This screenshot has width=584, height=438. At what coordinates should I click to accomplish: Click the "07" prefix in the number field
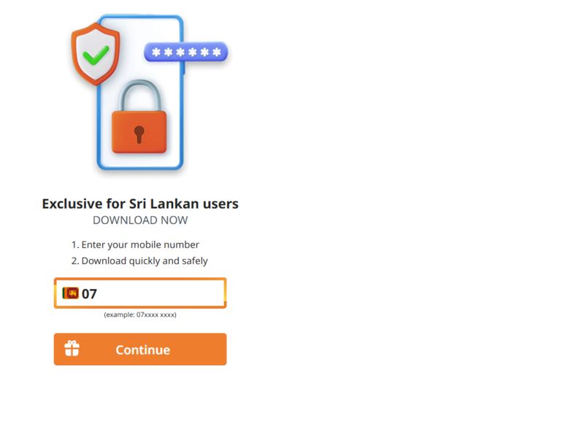[89, 294]
